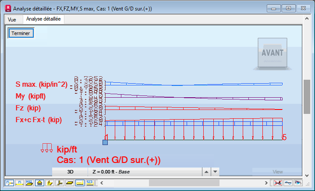
Task: Click the Fz (kip) diagram label
Action: point(28,108)
